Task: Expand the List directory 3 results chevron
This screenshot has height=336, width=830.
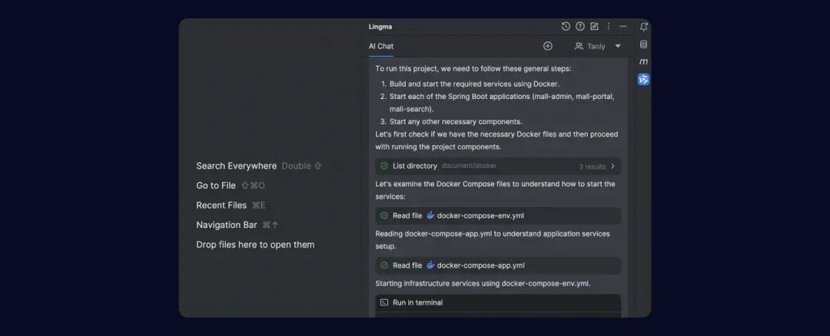Action: click(x=613, y=166)
